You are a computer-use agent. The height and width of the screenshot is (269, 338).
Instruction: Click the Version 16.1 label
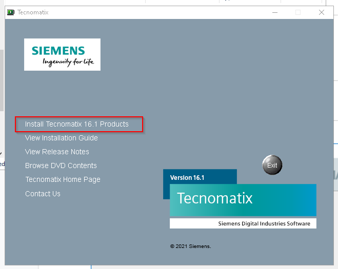coord(187,178)
